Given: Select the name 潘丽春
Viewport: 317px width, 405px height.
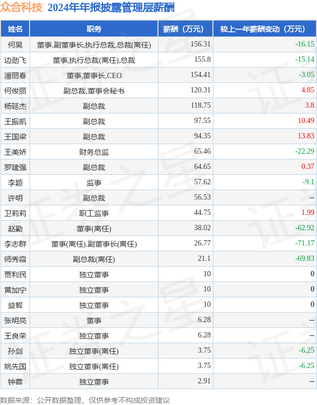Looking at the screenshot, I should (x=15, y=76).
